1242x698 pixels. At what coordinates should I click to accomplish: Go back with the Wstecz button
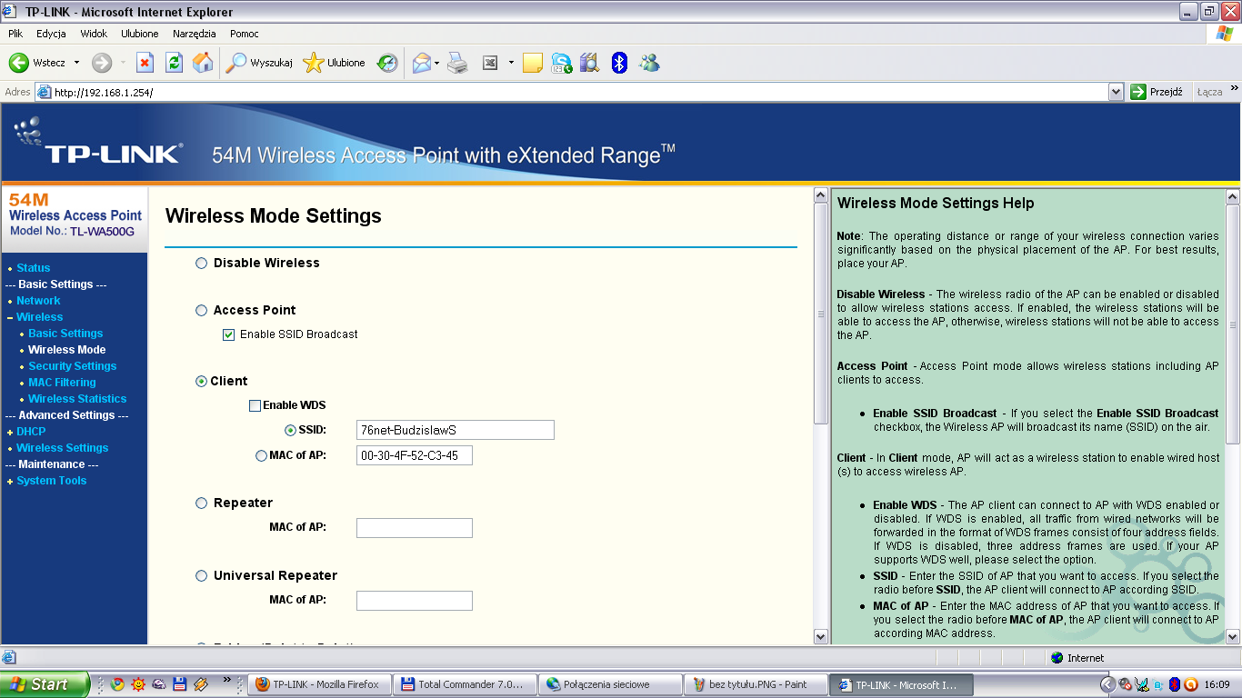point(37,63)
